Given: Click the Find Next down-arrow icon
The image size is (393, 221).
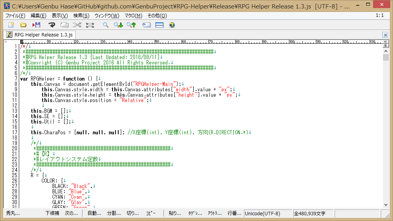Looking at the screenshot, I should [x=118, y=25].
